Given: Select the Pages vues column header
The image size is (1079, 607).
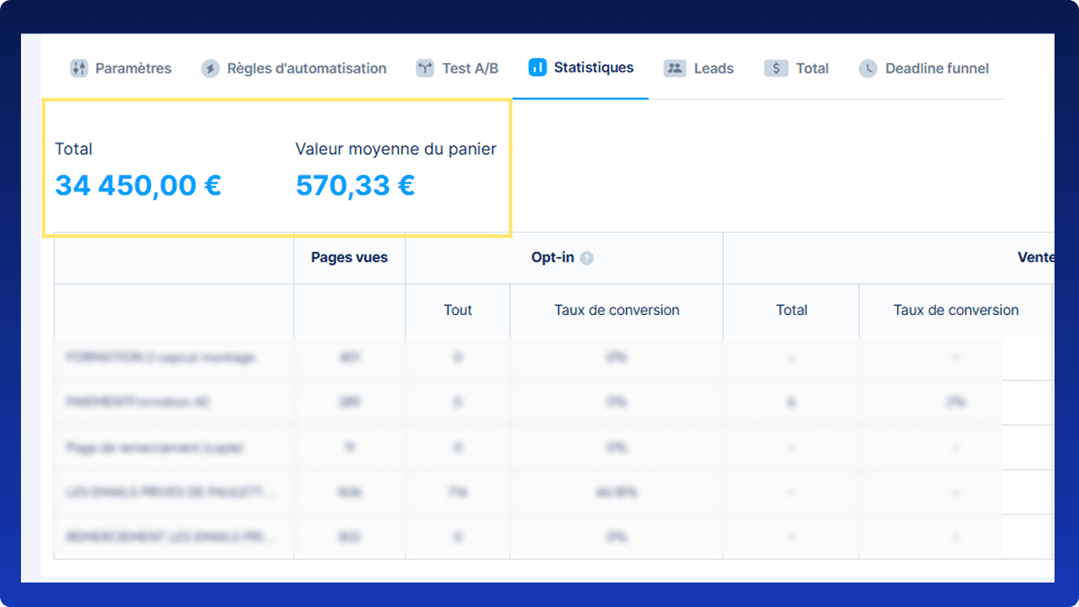Looking at the screenshot, I should (x=349, y=257).
